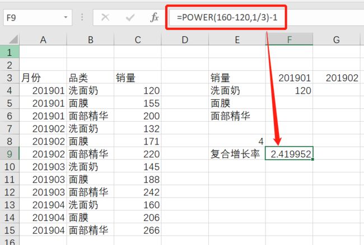This screenshot has height=245, width=364.
Task: Open the Insert Function fx dialog
Action: point(155,17)
